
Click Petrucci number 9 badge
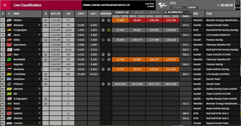click(x=9, y=84)
